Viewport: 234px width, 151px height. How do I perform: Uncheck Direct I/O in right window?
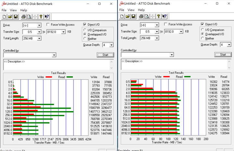[203, 24]
